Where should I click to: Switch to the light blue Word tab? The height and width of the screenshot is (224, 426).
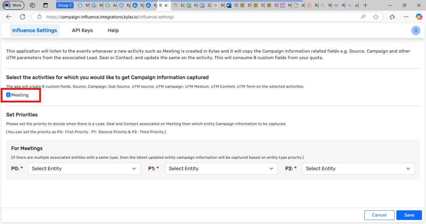[205, 5]
